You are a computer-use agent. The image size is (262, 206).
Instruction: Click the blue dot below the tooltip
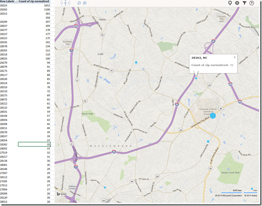click(x=196, y=78)
